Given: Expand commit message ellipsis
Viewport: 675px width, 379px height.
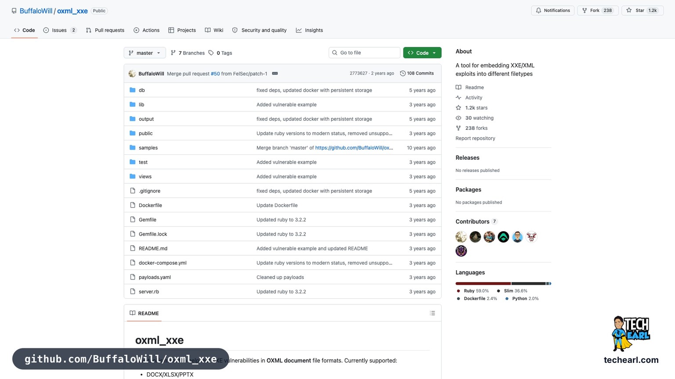Looking at the screenshot, I should 275,73.
